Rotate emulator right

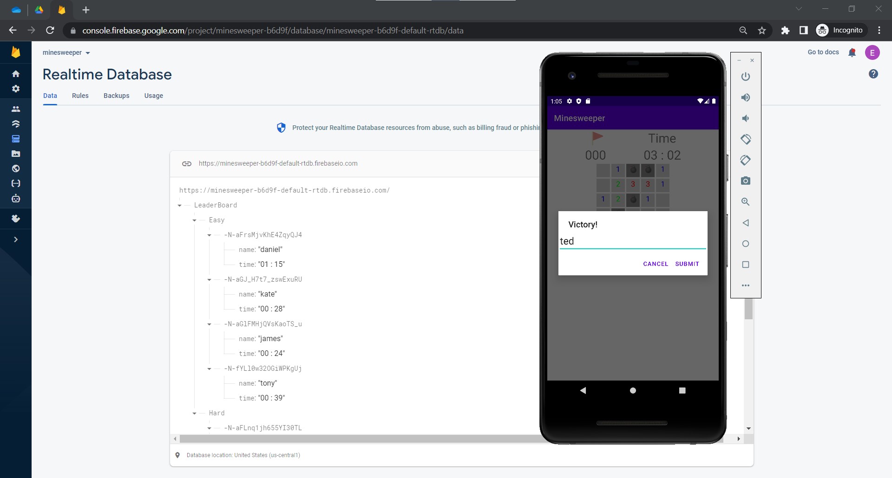point(746,160)
